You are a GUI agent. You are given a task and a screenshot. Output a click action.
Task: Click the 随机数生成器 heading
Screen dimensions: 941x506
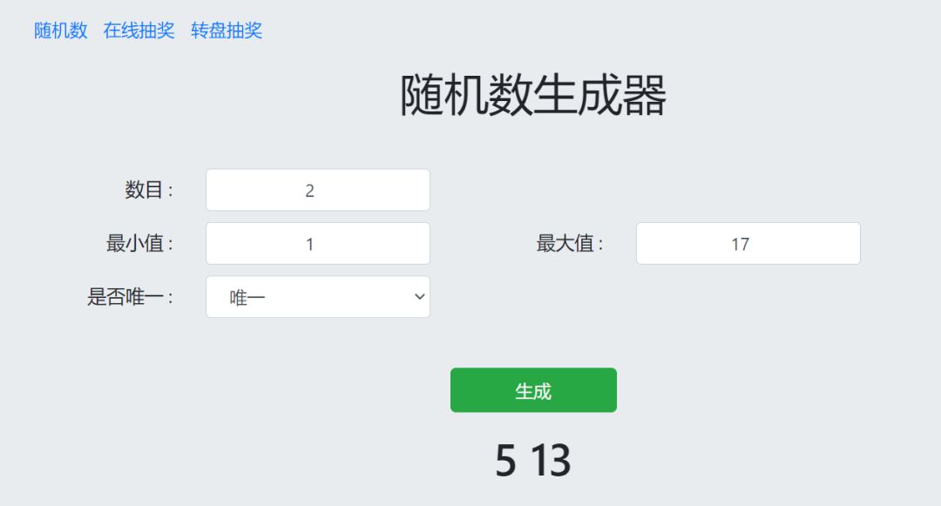pos(533,95)
